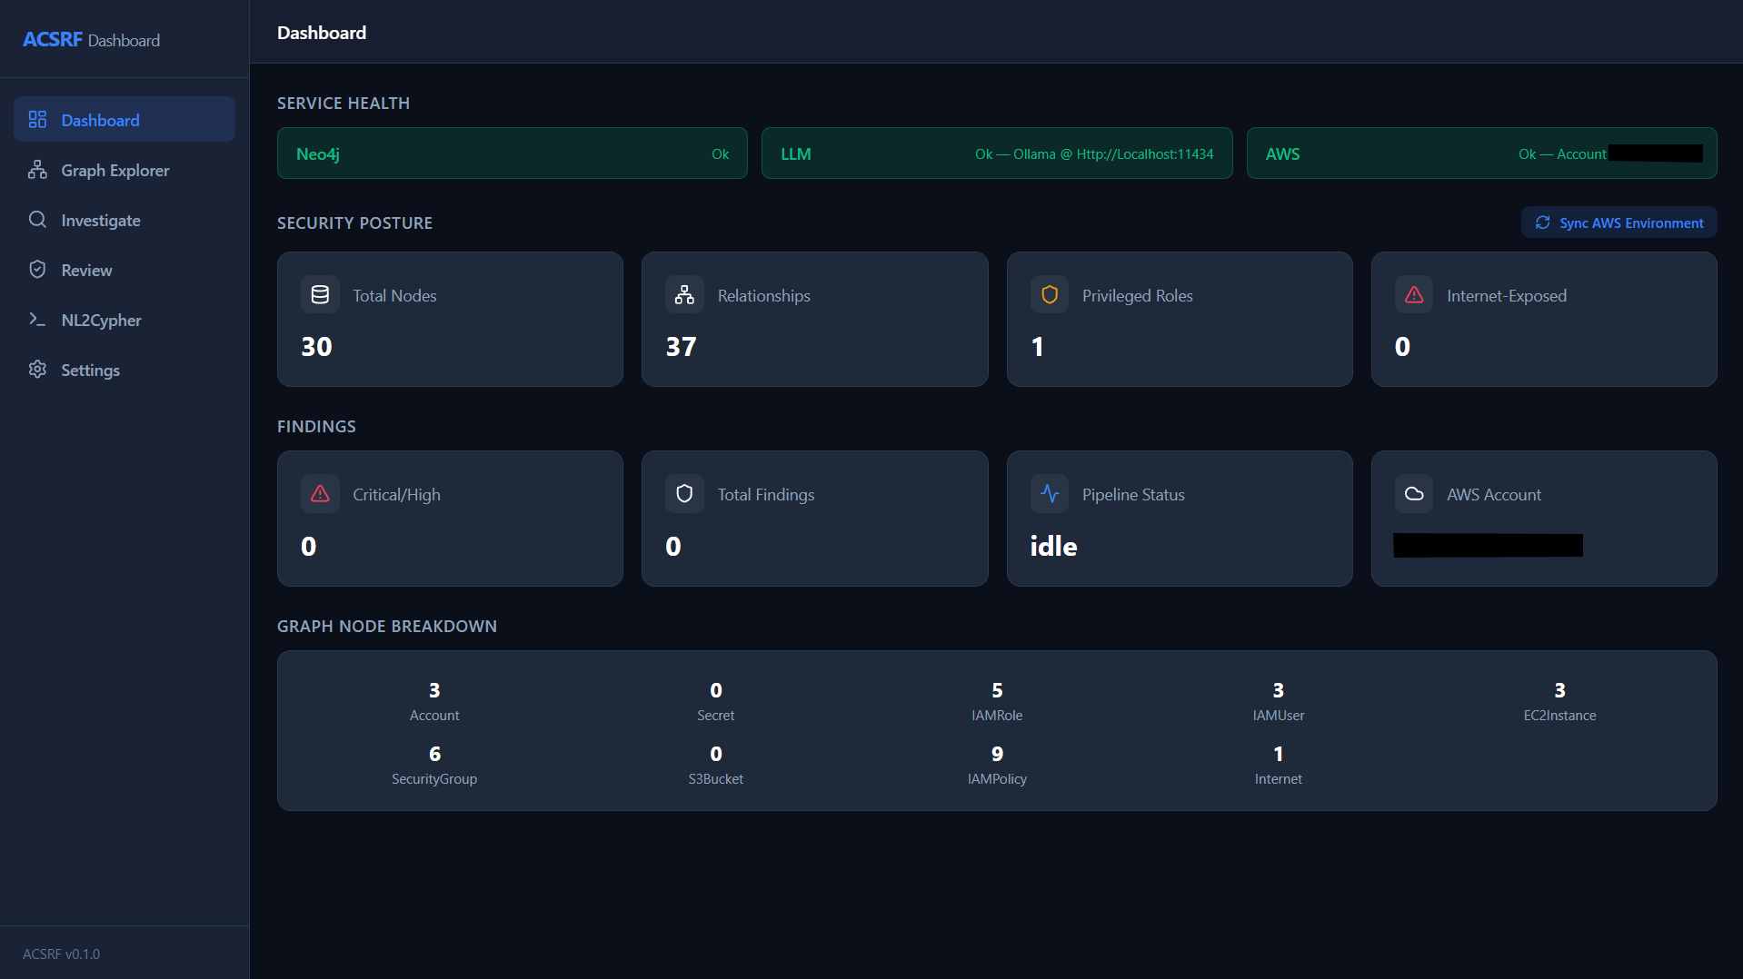1743x979 pixels.
Task: Click the red warning icon on Critical/High card
Action: pyautogui.click(x=320, y=494)
